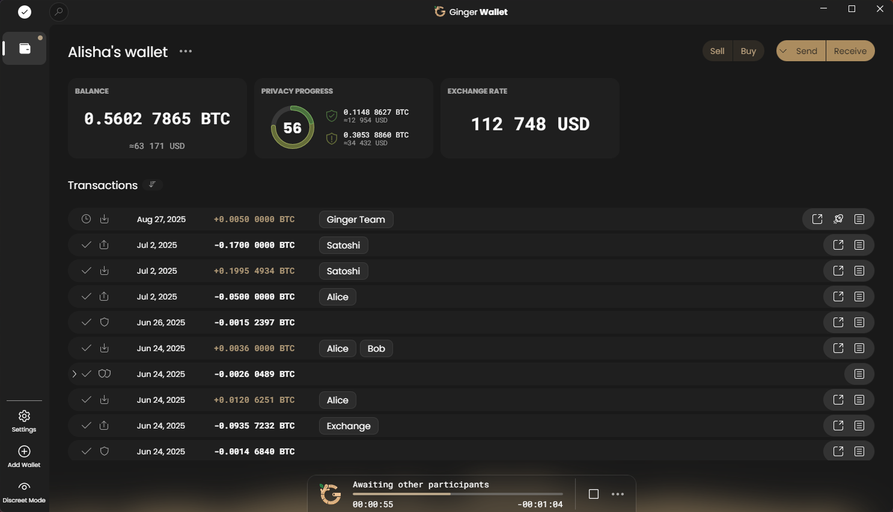Click the transactions sort icon

(x=153, y=185)
